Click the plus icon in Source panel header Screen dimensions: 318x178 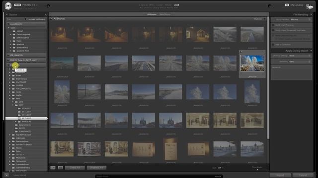pos(45,14)
